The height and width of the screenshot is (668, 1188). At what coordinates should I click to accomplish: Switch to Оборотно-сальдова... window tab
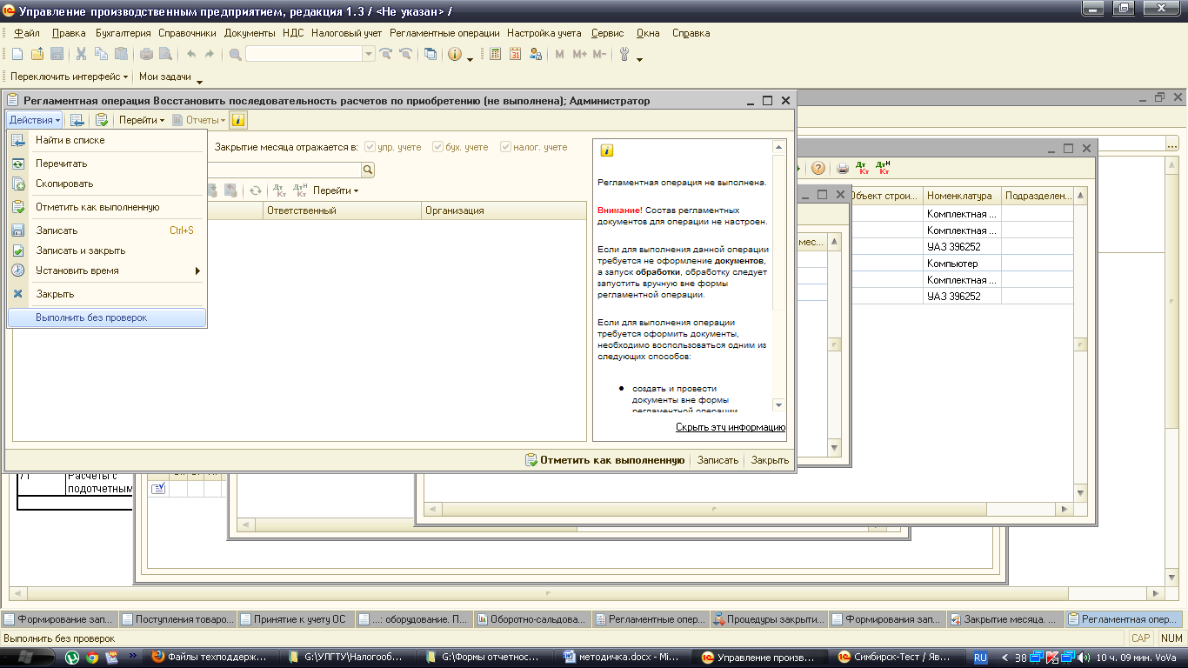pos(532,619)
